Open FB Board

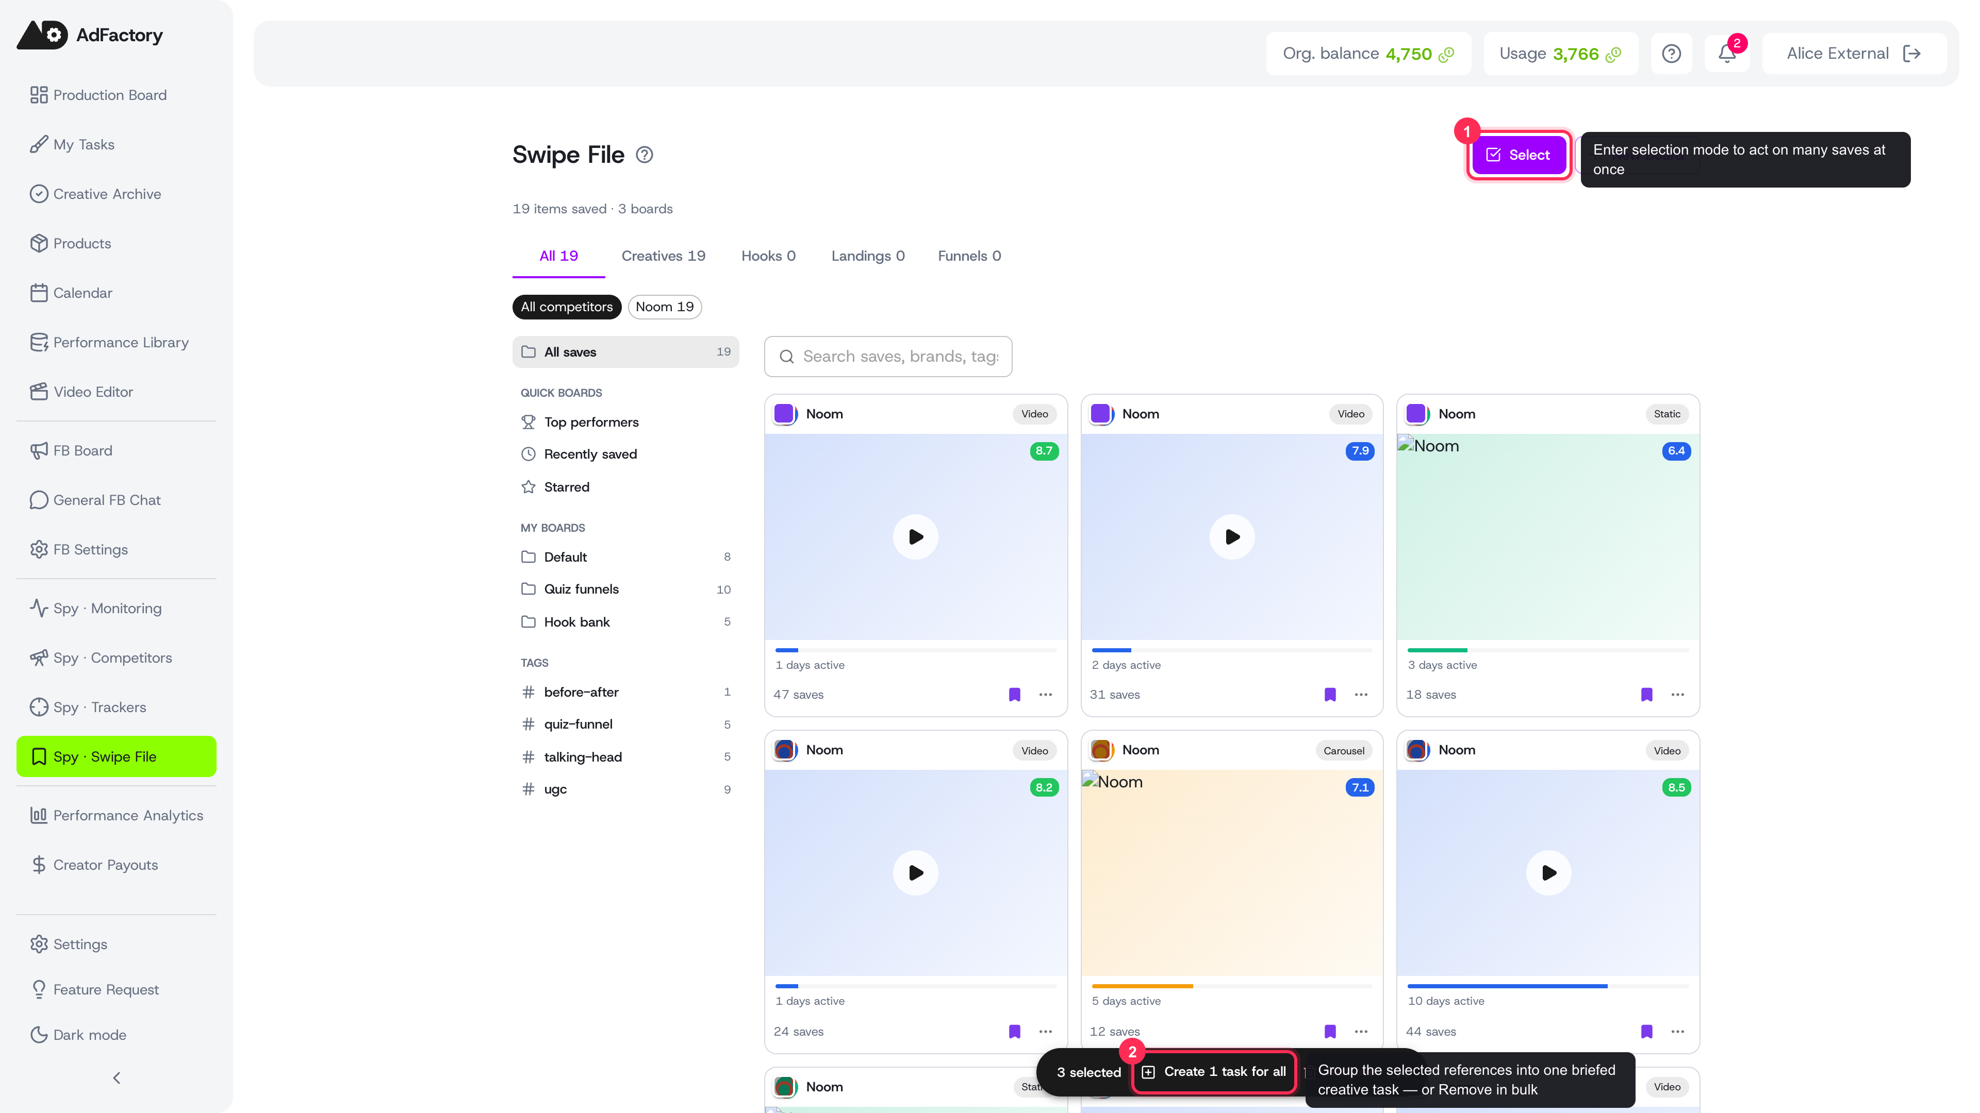[x=116, y=451]
